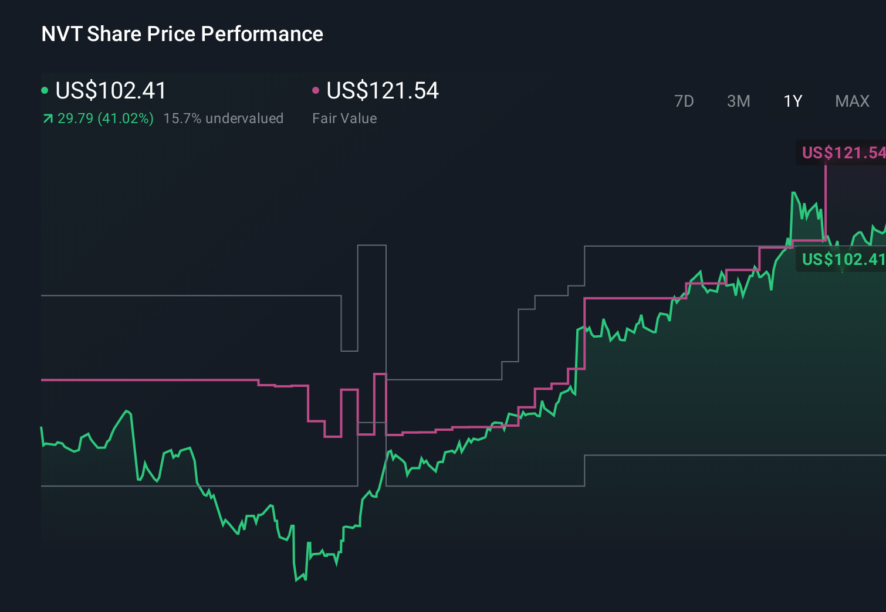The width and height of the screenshot is (886, 612).
Task: Click the green upward trend arrow icon
Action: click(47, 118)
